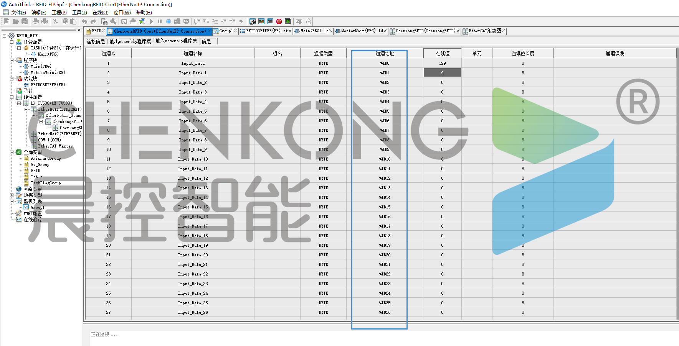Open the 文件(F) menu
Screen dimensions: 679x346
click(x=18, y=13)
